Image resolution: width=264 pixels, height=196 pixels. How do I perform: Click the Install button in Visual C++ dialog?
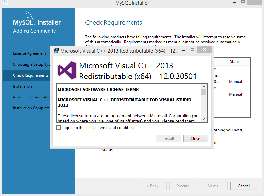tap(169, 139)
